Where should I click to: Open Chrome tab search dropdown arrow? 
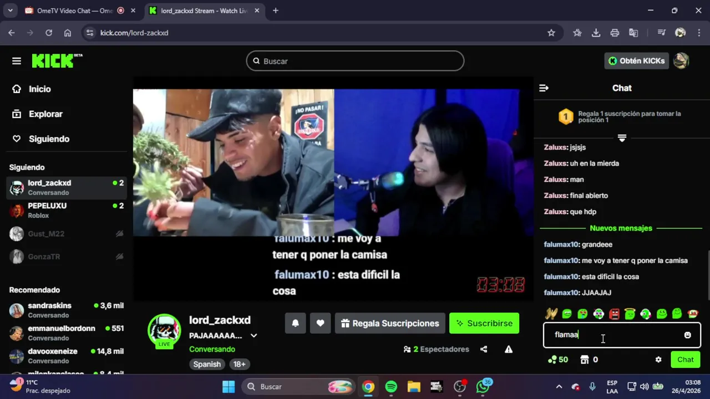(x=10, y=11)
